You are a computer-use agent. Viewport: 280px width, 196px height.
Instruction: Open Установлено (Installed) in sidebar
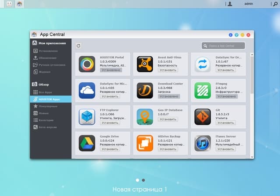[x=51, y=51]
